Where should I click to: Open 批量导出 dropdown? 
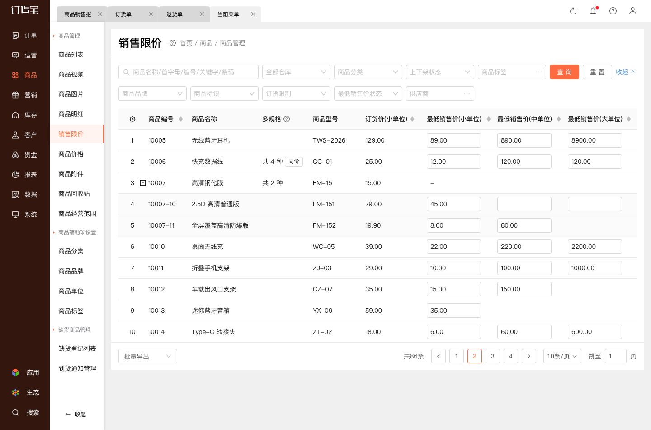(x=148, y=356)
